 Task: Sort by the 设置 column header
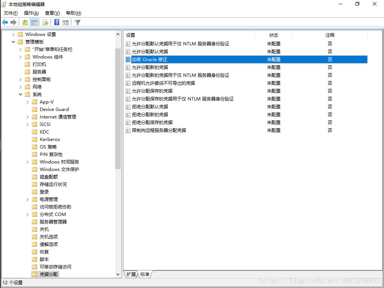[x=189, y=35]
